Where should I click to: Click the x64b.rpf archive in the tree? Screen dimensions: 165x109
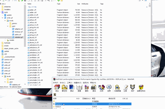(6, 65)
